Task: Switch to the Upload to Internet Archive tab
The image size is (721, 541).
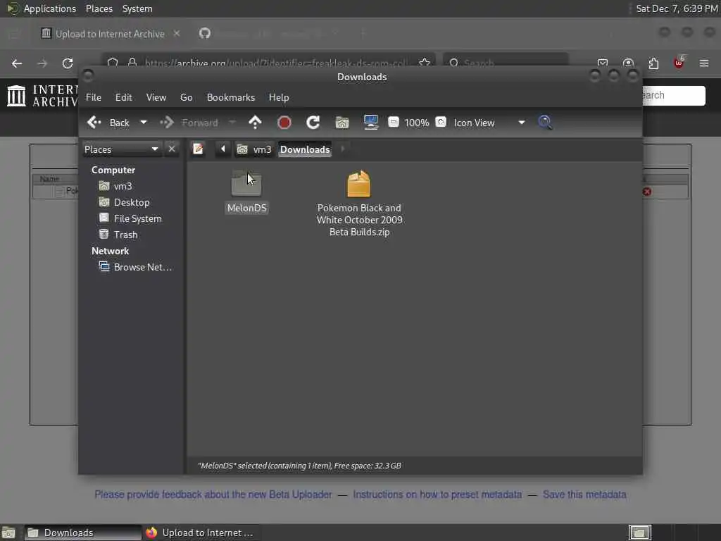Action: pos(110,34)
